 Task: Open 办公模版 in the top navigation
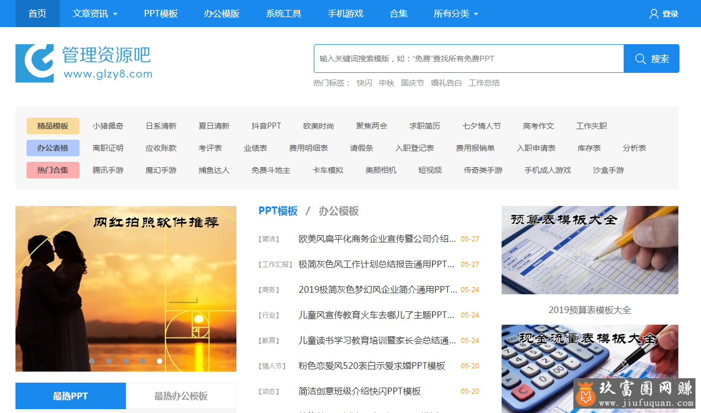click(x=222, y=14)
